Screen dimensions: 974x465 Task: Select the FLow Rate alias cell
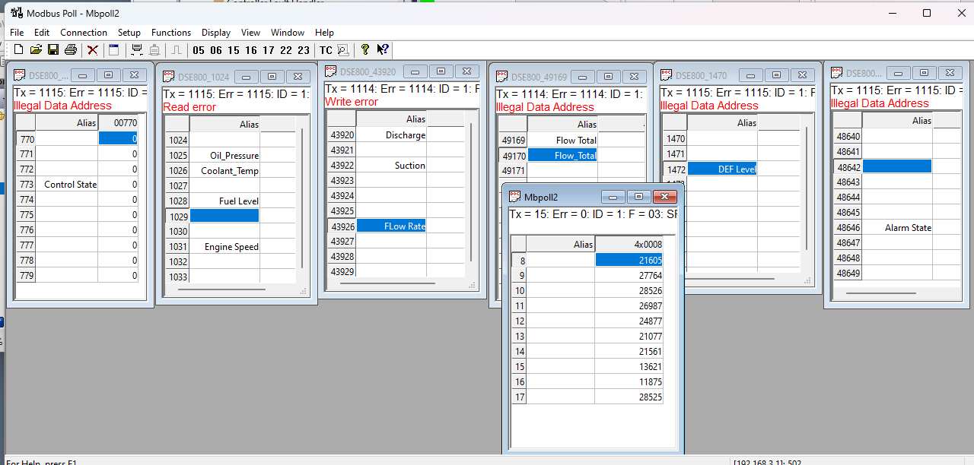coord(391,226)
